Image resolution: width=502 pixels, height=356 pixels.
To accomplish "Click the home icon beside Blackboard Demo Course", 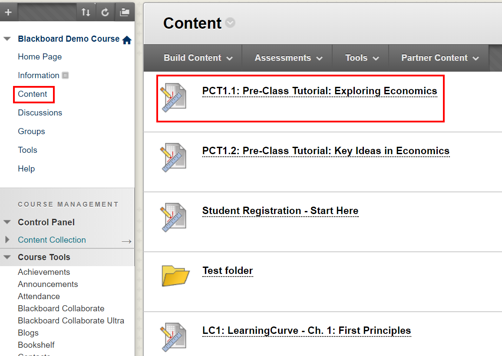I will point(127,39).
